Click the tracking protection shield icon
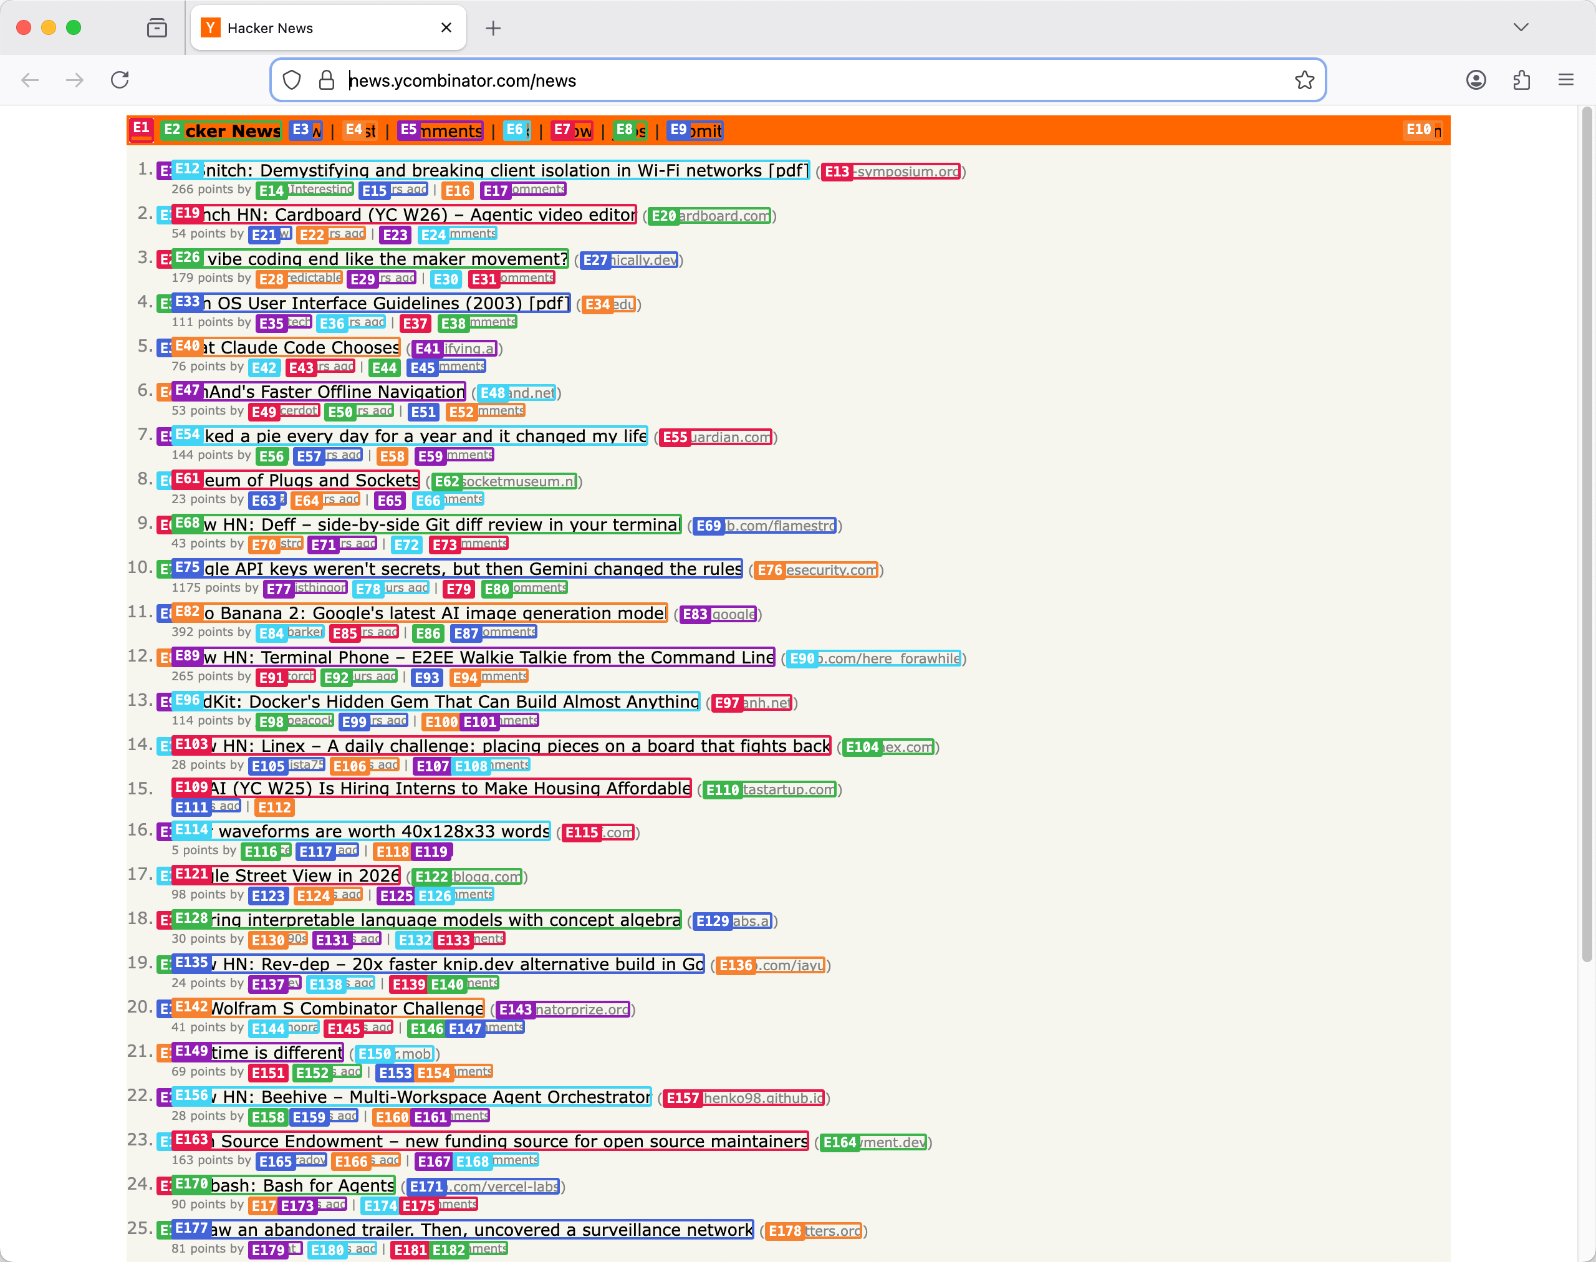Viewport: 1596px width, 1262px height. pos(292,80)
